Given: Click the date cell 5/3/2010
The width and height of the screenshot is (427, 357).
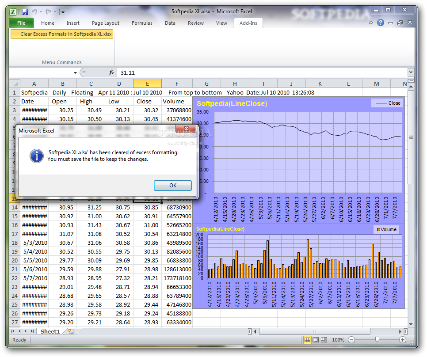Looking at the screenshot, I should tap(34, 243).
